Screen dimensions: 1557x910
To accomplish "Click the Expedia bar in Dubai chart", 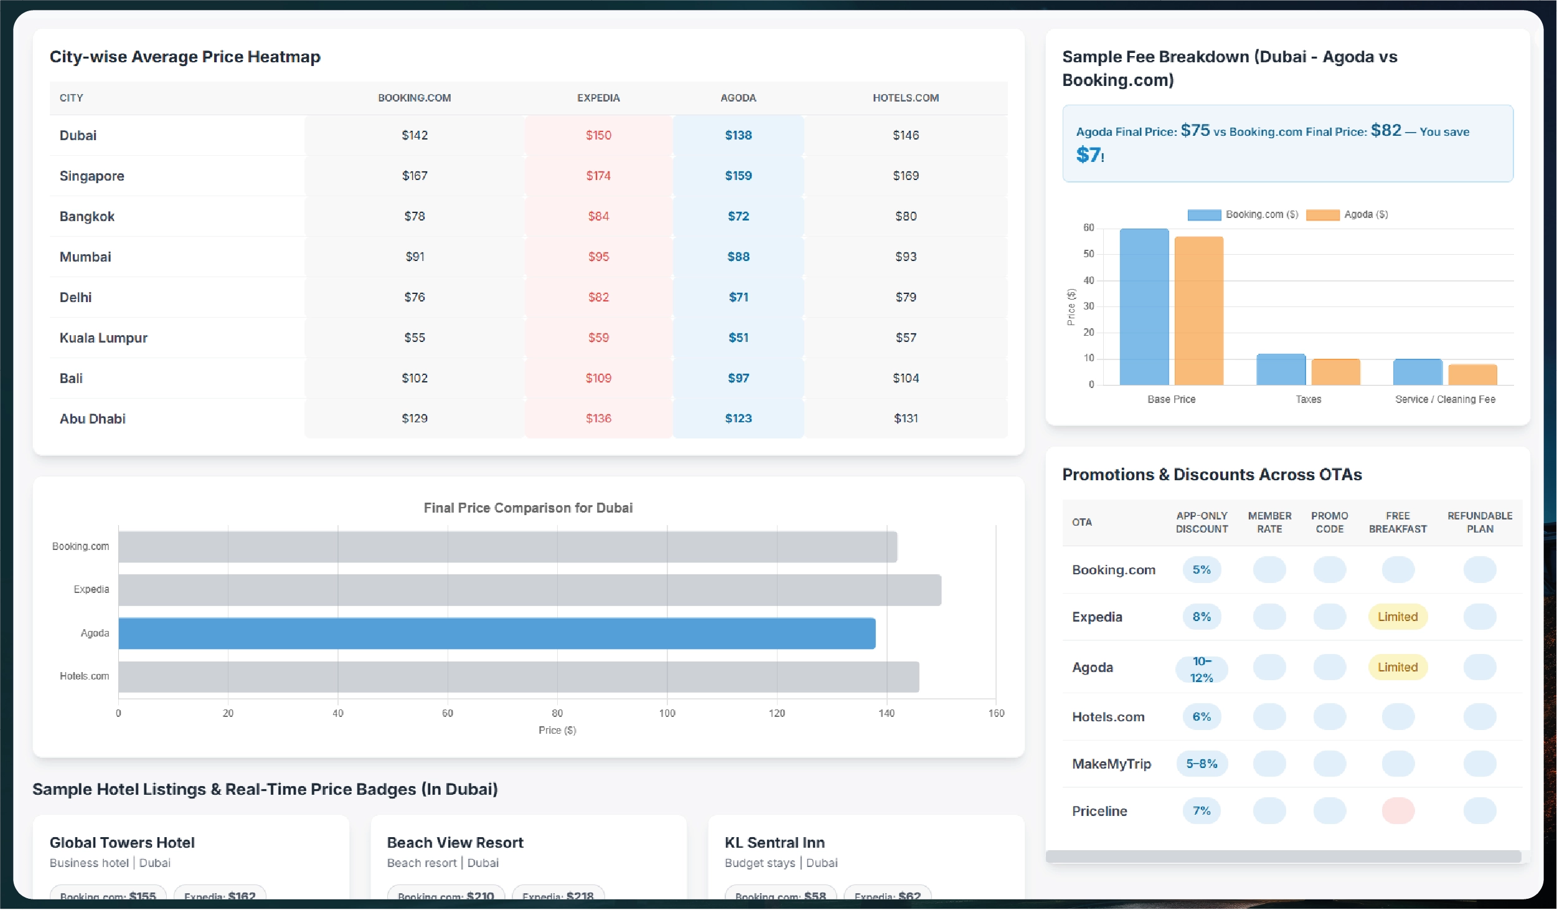I will pyautogui.click(x=529, y=590).
